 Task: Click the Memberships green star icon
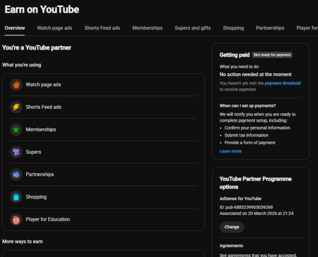pos(16,130)
